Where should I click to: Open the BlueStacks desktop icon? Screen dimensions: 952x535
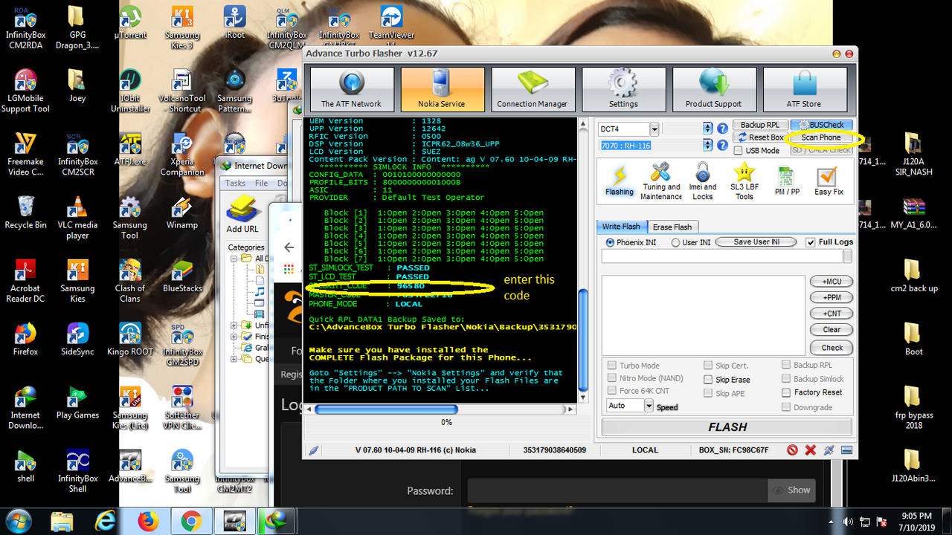tap(182, 276)
